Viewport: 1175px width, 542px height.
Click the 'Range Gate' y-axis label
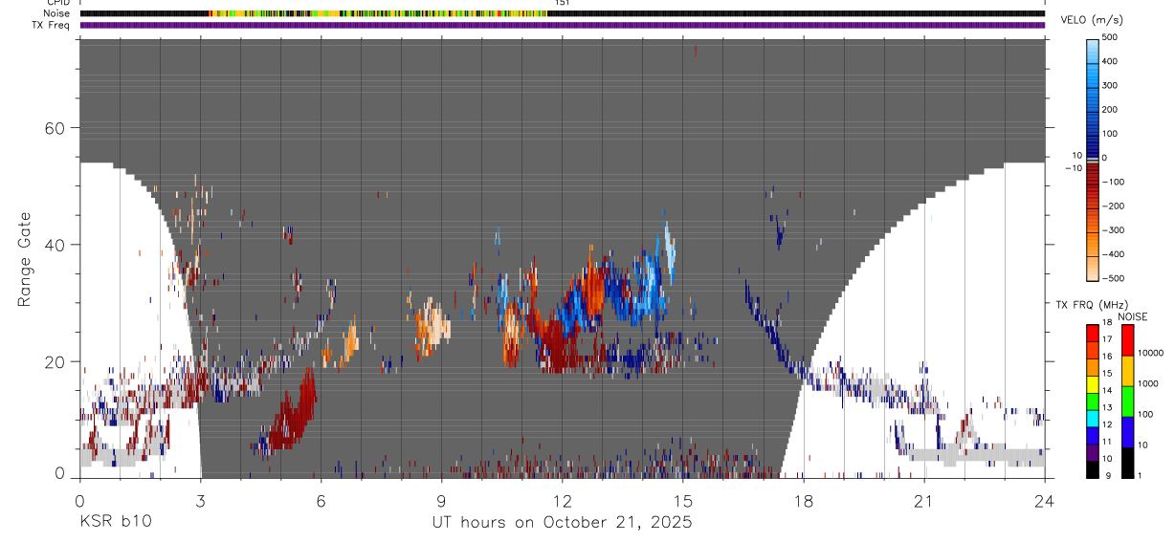26,258
